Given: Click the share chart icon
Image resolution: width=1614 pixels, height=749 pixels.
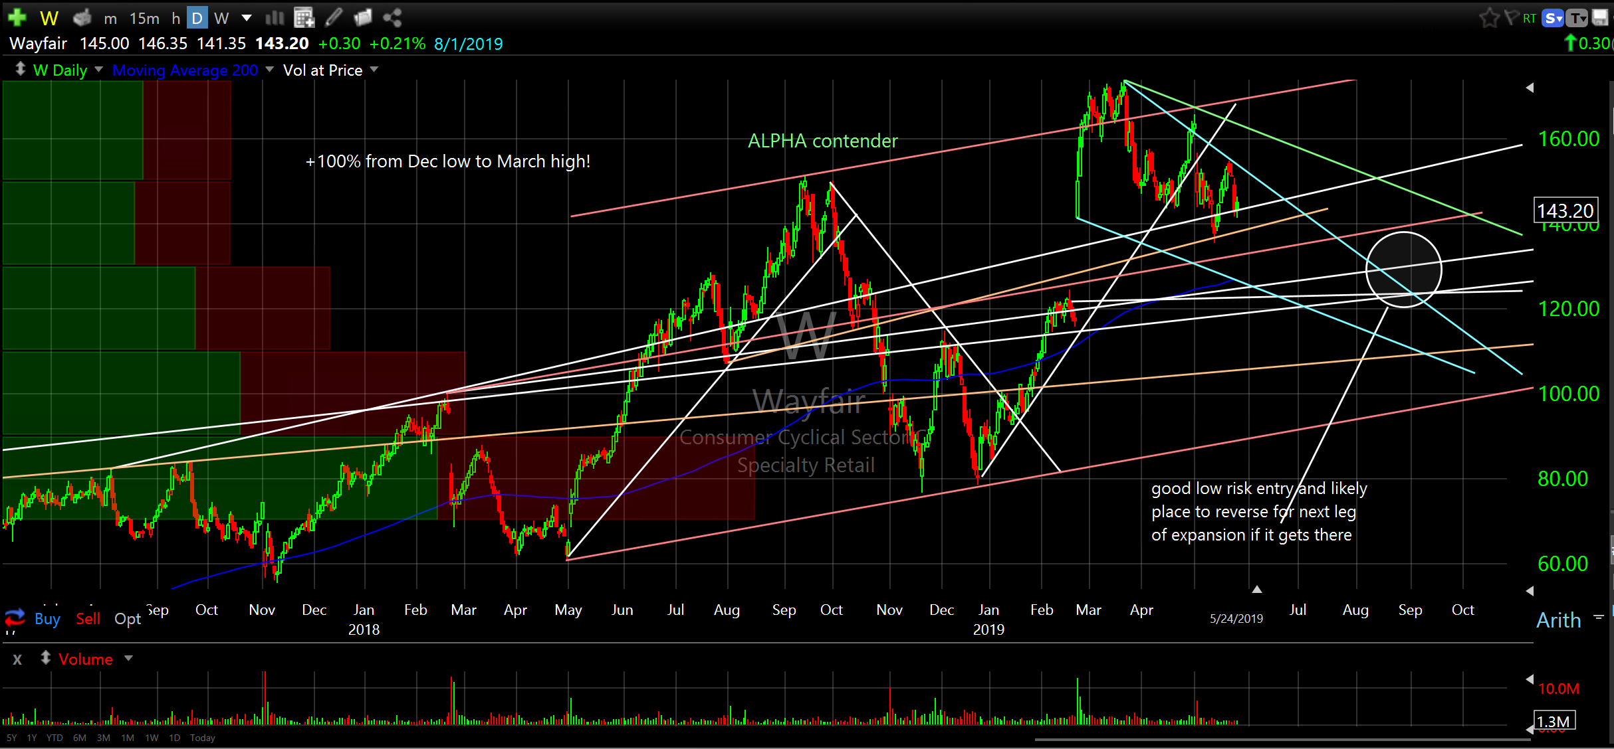Looking at the screenshot, I should pyautogui.click(x=392, y=17).
